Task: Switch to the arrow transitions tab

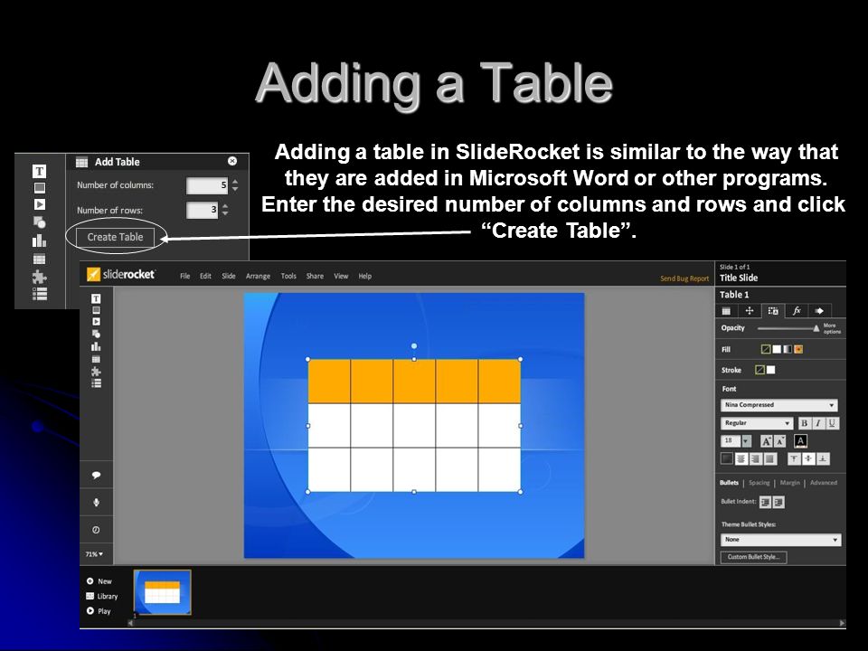Action: point(819,311)
